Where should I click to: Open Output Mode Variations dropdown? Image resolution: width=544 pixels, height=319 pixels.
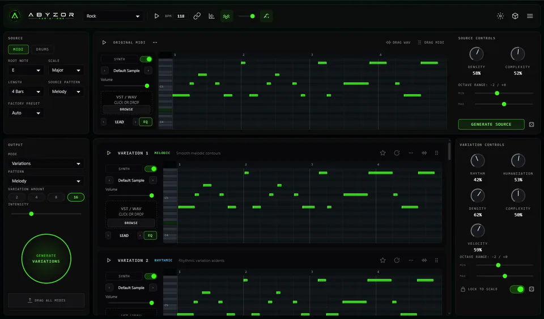pos(46,163)
